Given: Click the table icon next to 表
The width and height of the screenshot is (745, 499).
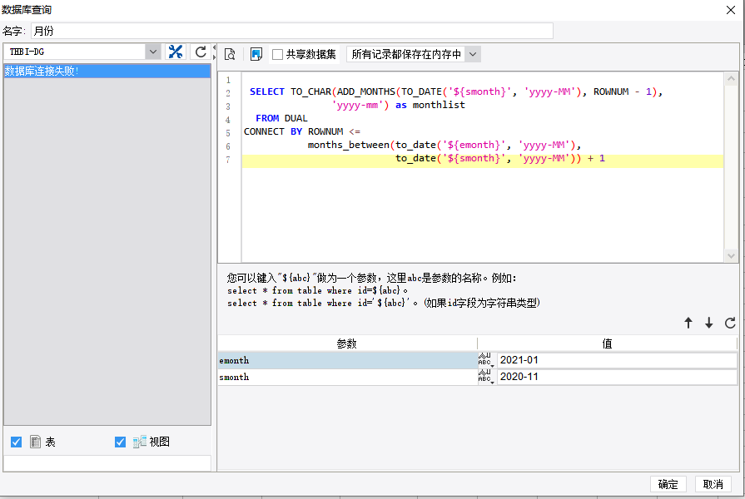Looking at the screenshot, I should (35, 442).
